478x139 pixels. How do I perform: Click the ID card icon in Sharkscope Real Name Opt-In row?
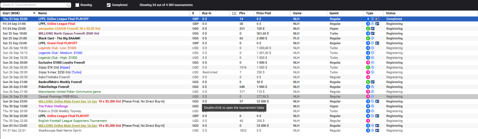pyautogui.click(x=377, y=130)
